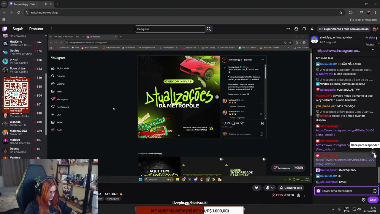Dismiss notification with Fechar
The height and width of the screenshot is (214, 380).
pos(370,45)
